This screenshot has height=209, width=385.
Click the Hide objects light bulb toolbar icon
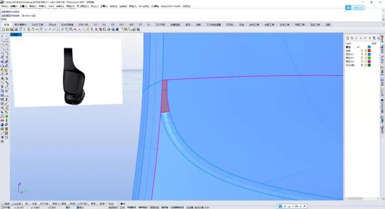(92, 29)
